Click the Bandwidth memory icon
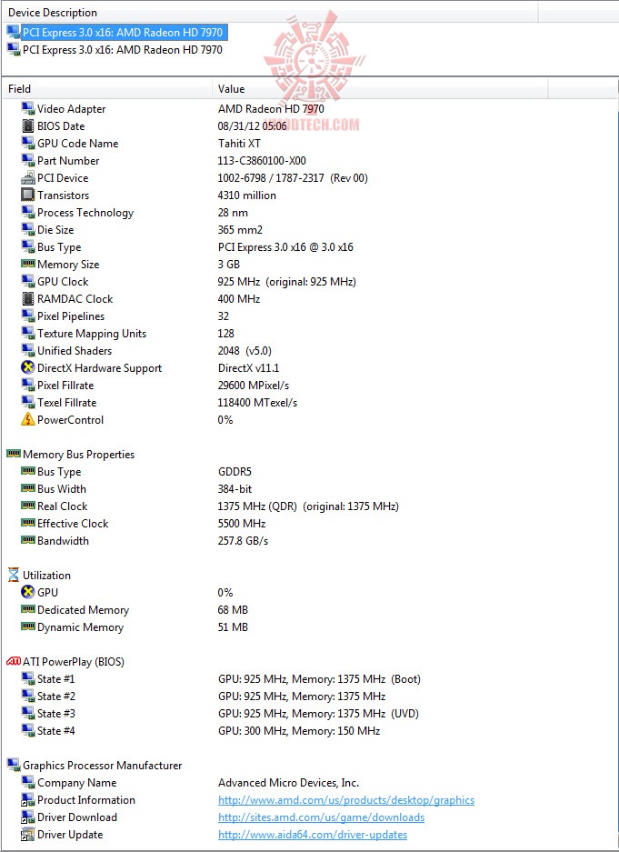This screenshot has width=619, height=852. point(27,540)
